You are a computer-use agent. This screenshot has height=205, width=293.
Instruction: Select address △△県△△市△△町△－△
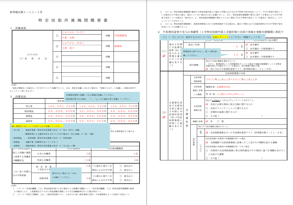(230, 94)
